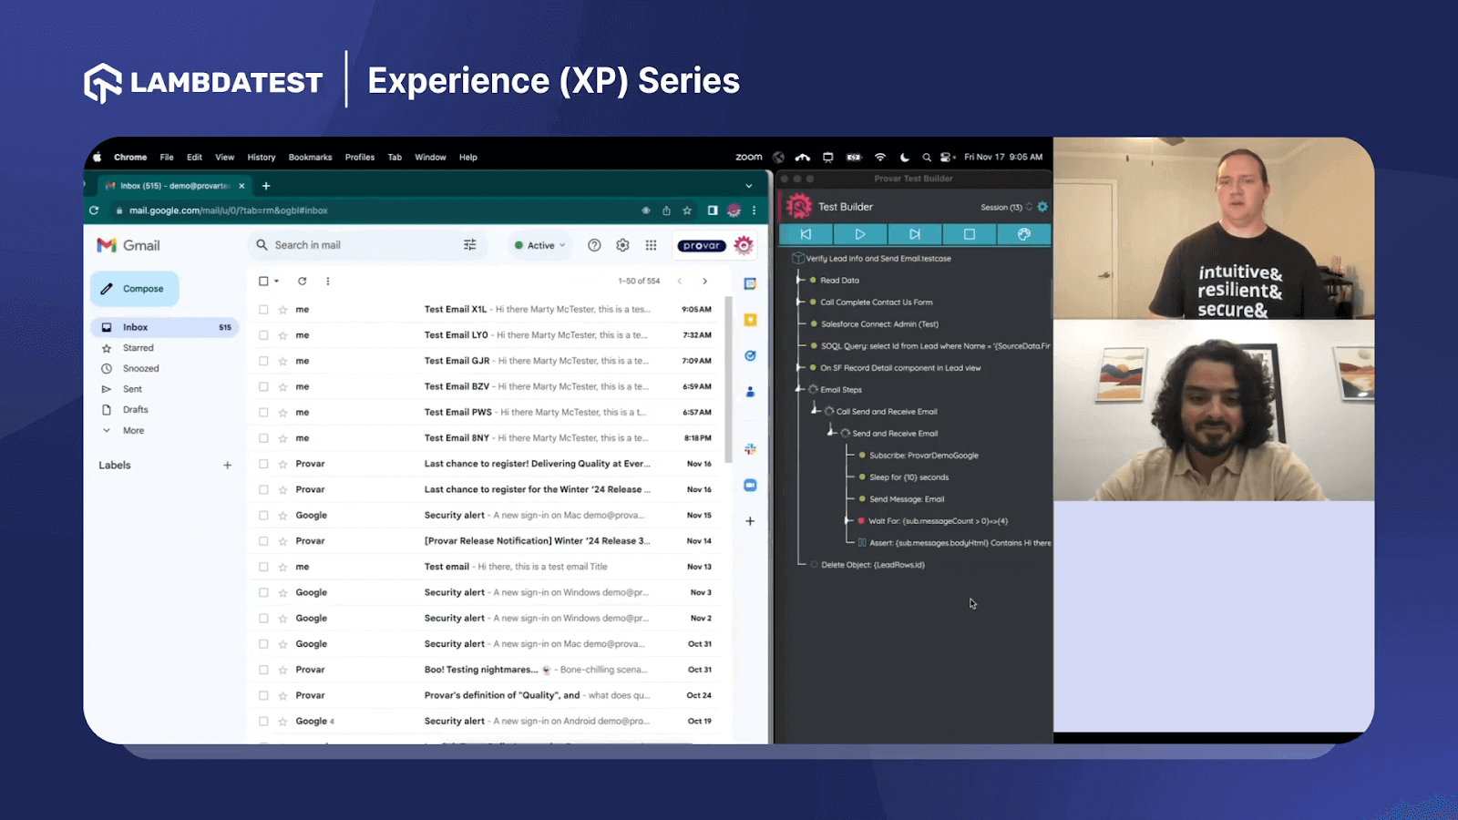Click the Test Builder settings gear icon
1458x820 pixels.
1042,207
